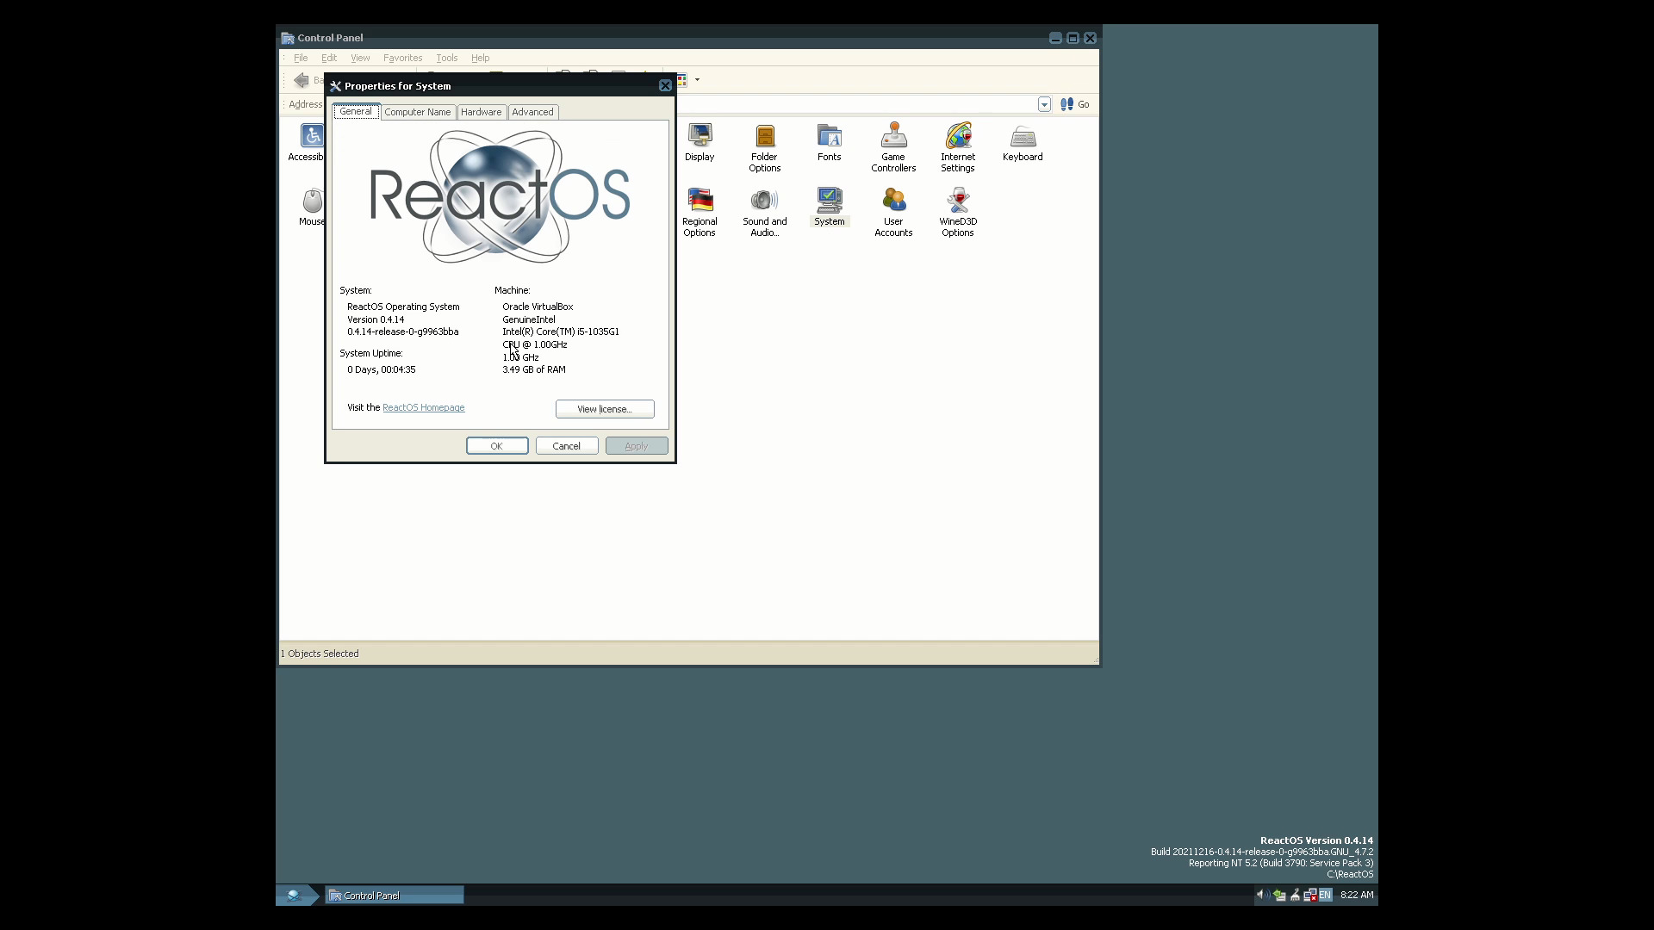Select the Game Controllers icon
The height and width of the screenshot is (930, 1654).
click(x=893, y=136)
